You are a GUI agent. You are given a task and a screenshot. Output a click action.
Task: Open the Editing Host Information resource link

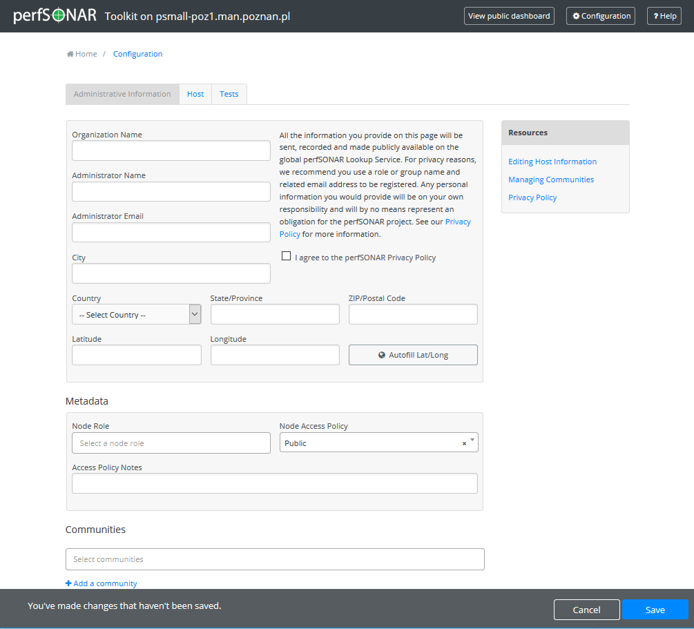[x=552, y=161]
